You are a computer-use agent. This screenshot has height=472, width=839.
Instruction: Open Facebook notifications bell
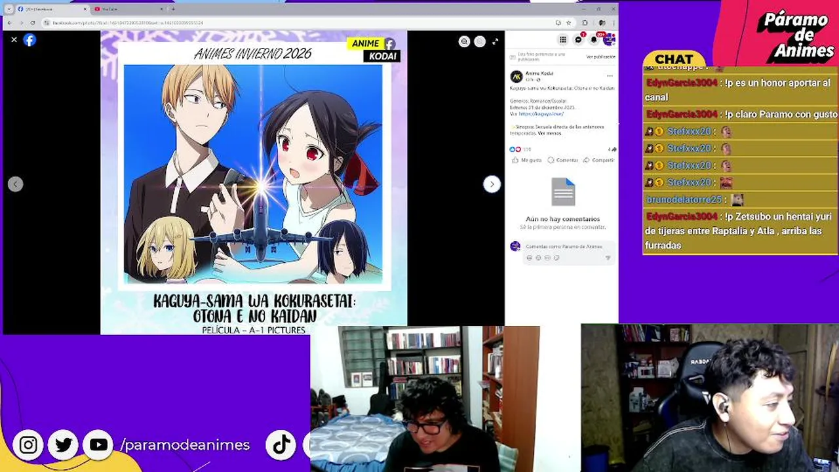tap(594, 39)
